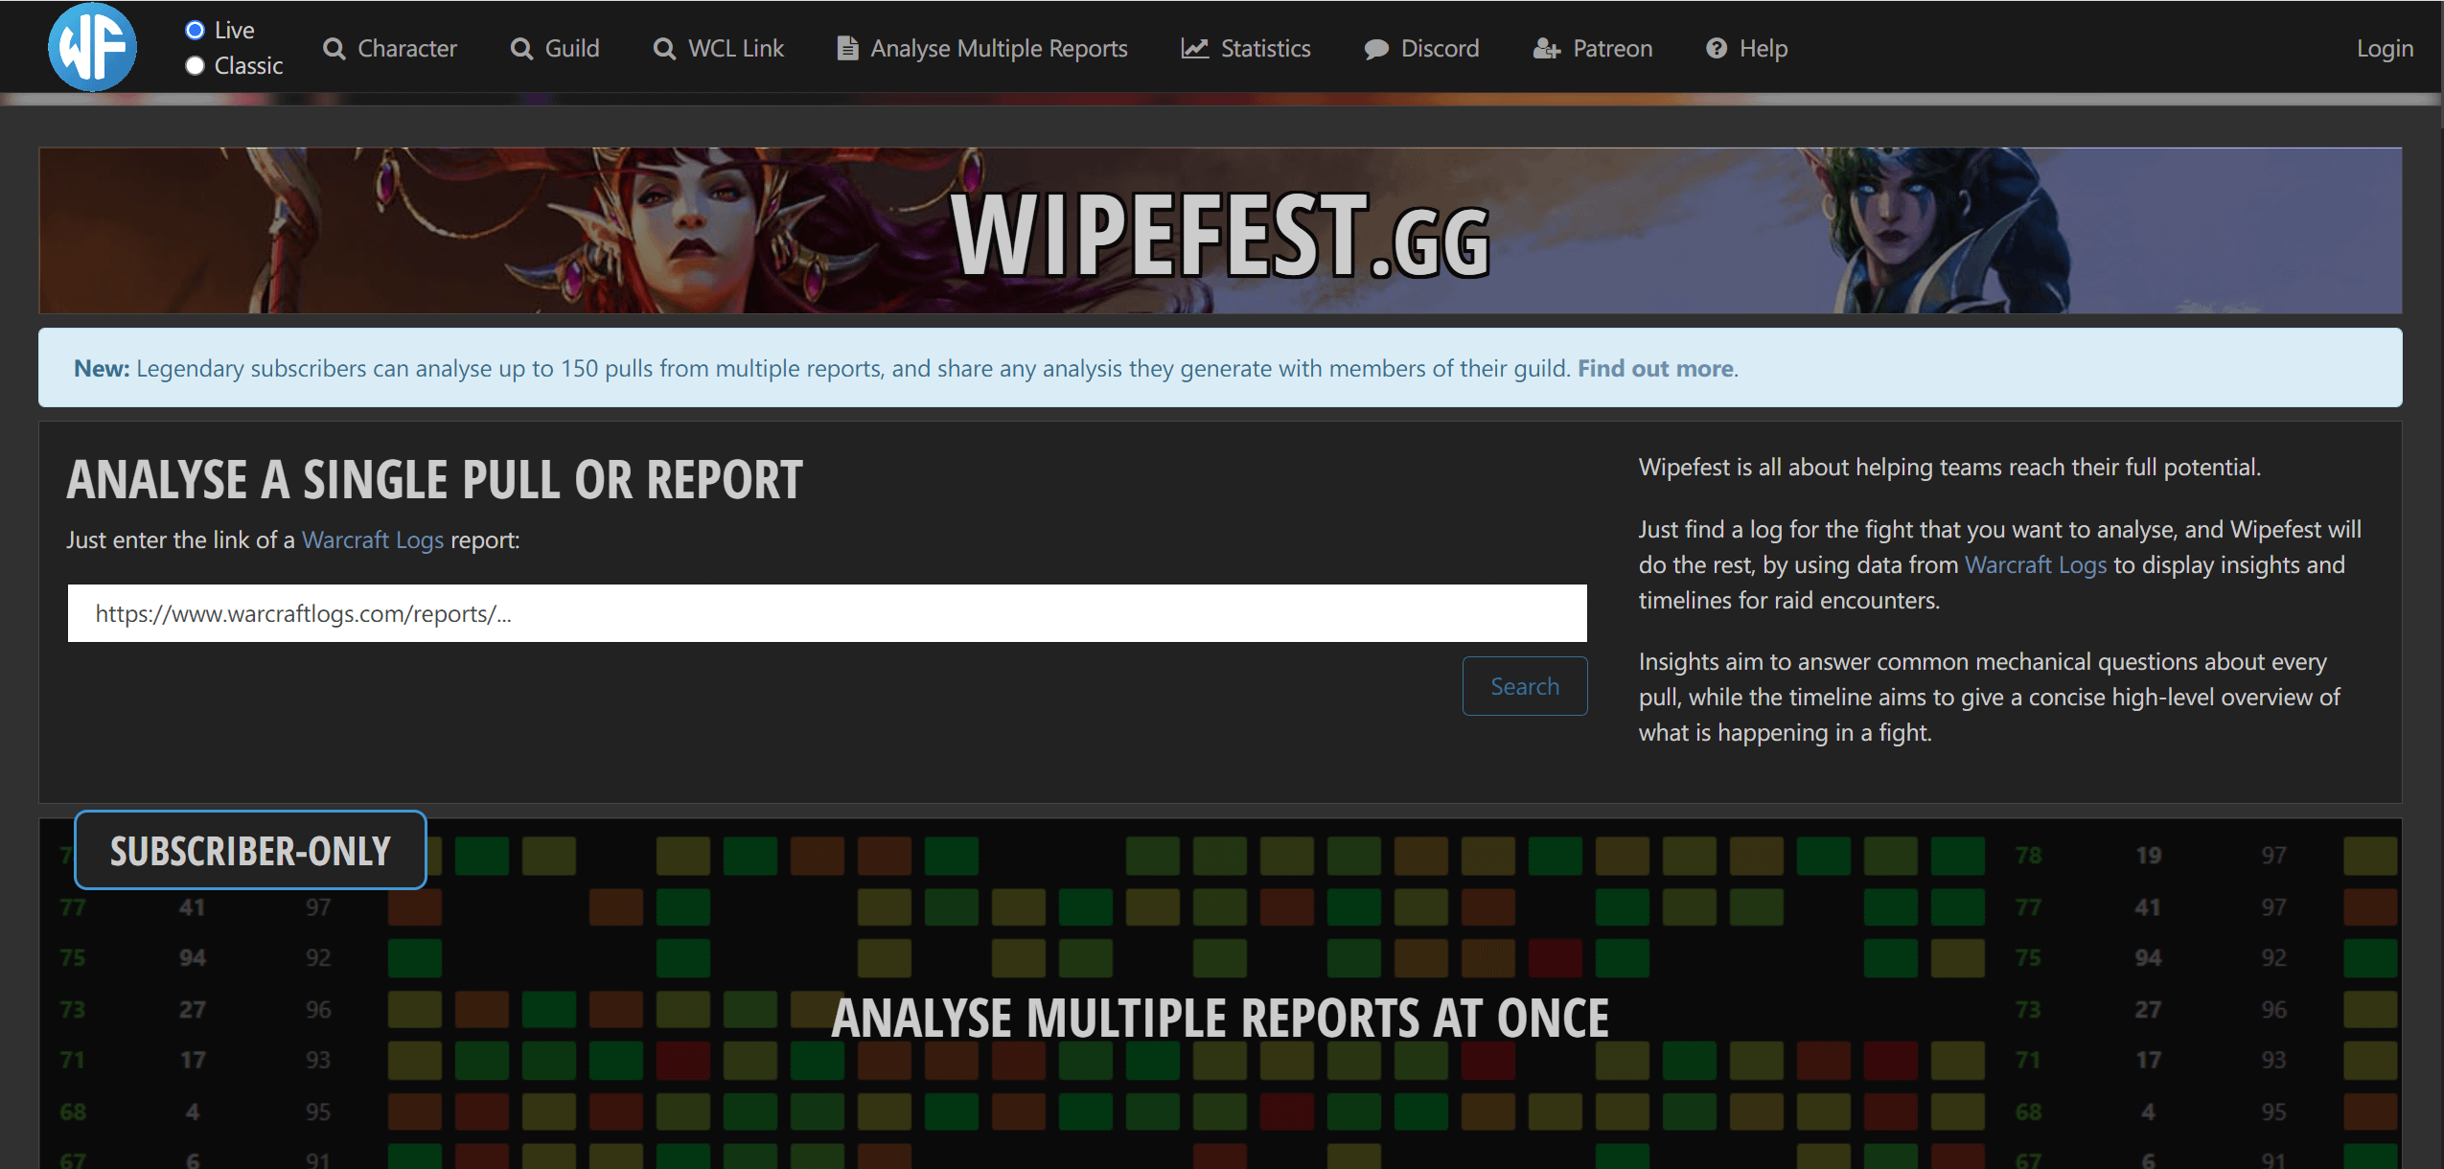The height and width of the screenshot is (1169, 2444).
Task: Open the Patreon link in navbar
Action: pyautogui.click(x=1594, y=49)
